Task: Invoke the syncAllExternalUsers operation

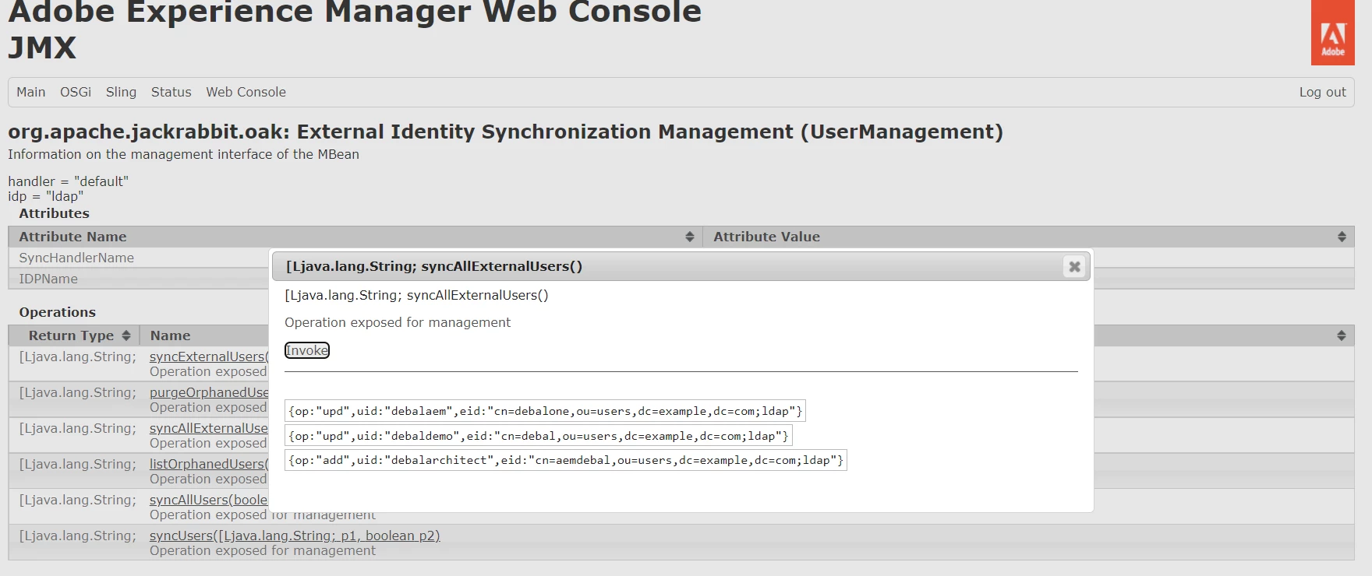Action: [x=307, y=350]
